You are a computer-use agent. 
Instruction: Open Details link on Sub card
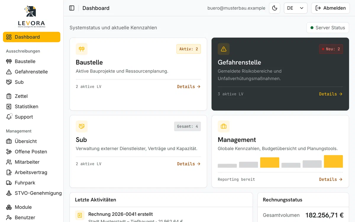[189, 164]
